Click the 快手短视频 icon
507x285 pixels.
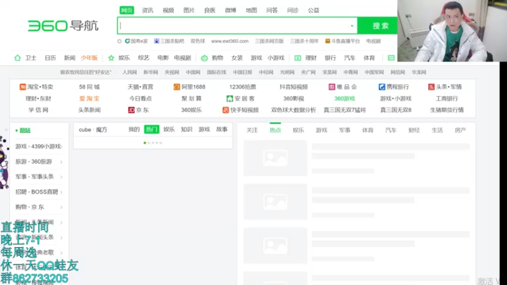coord(226,110)
